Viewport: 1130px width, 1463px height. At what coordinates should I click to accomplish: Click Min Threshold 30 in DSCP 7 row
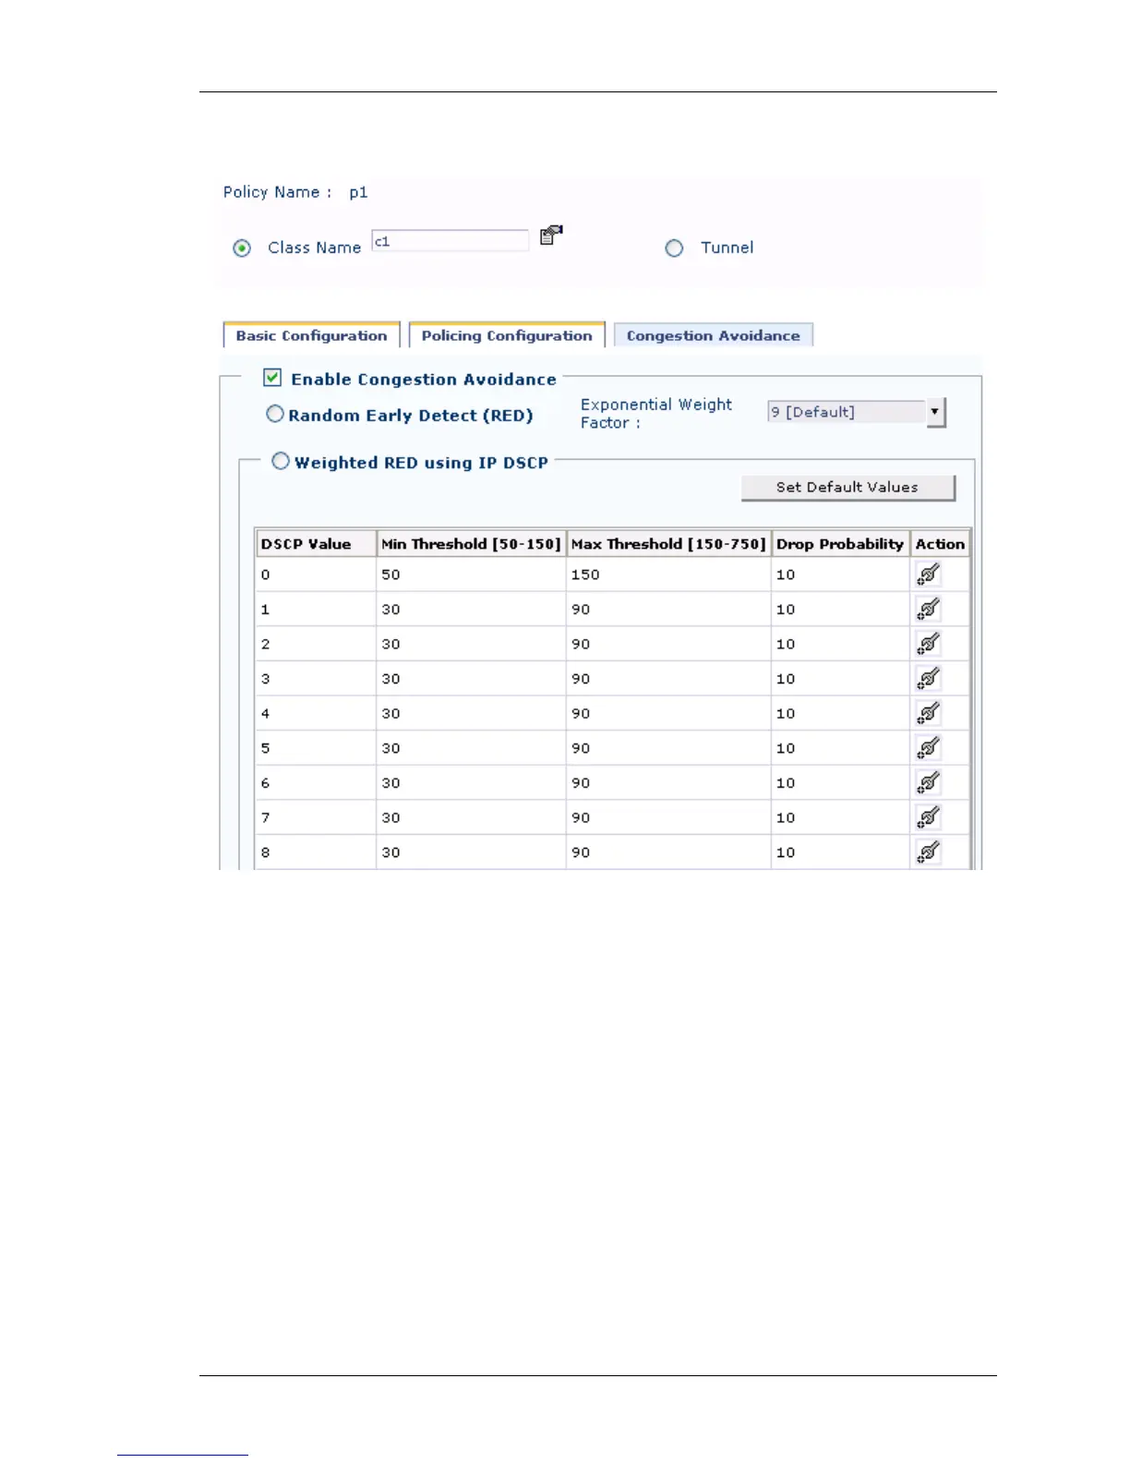coord(391,817)
